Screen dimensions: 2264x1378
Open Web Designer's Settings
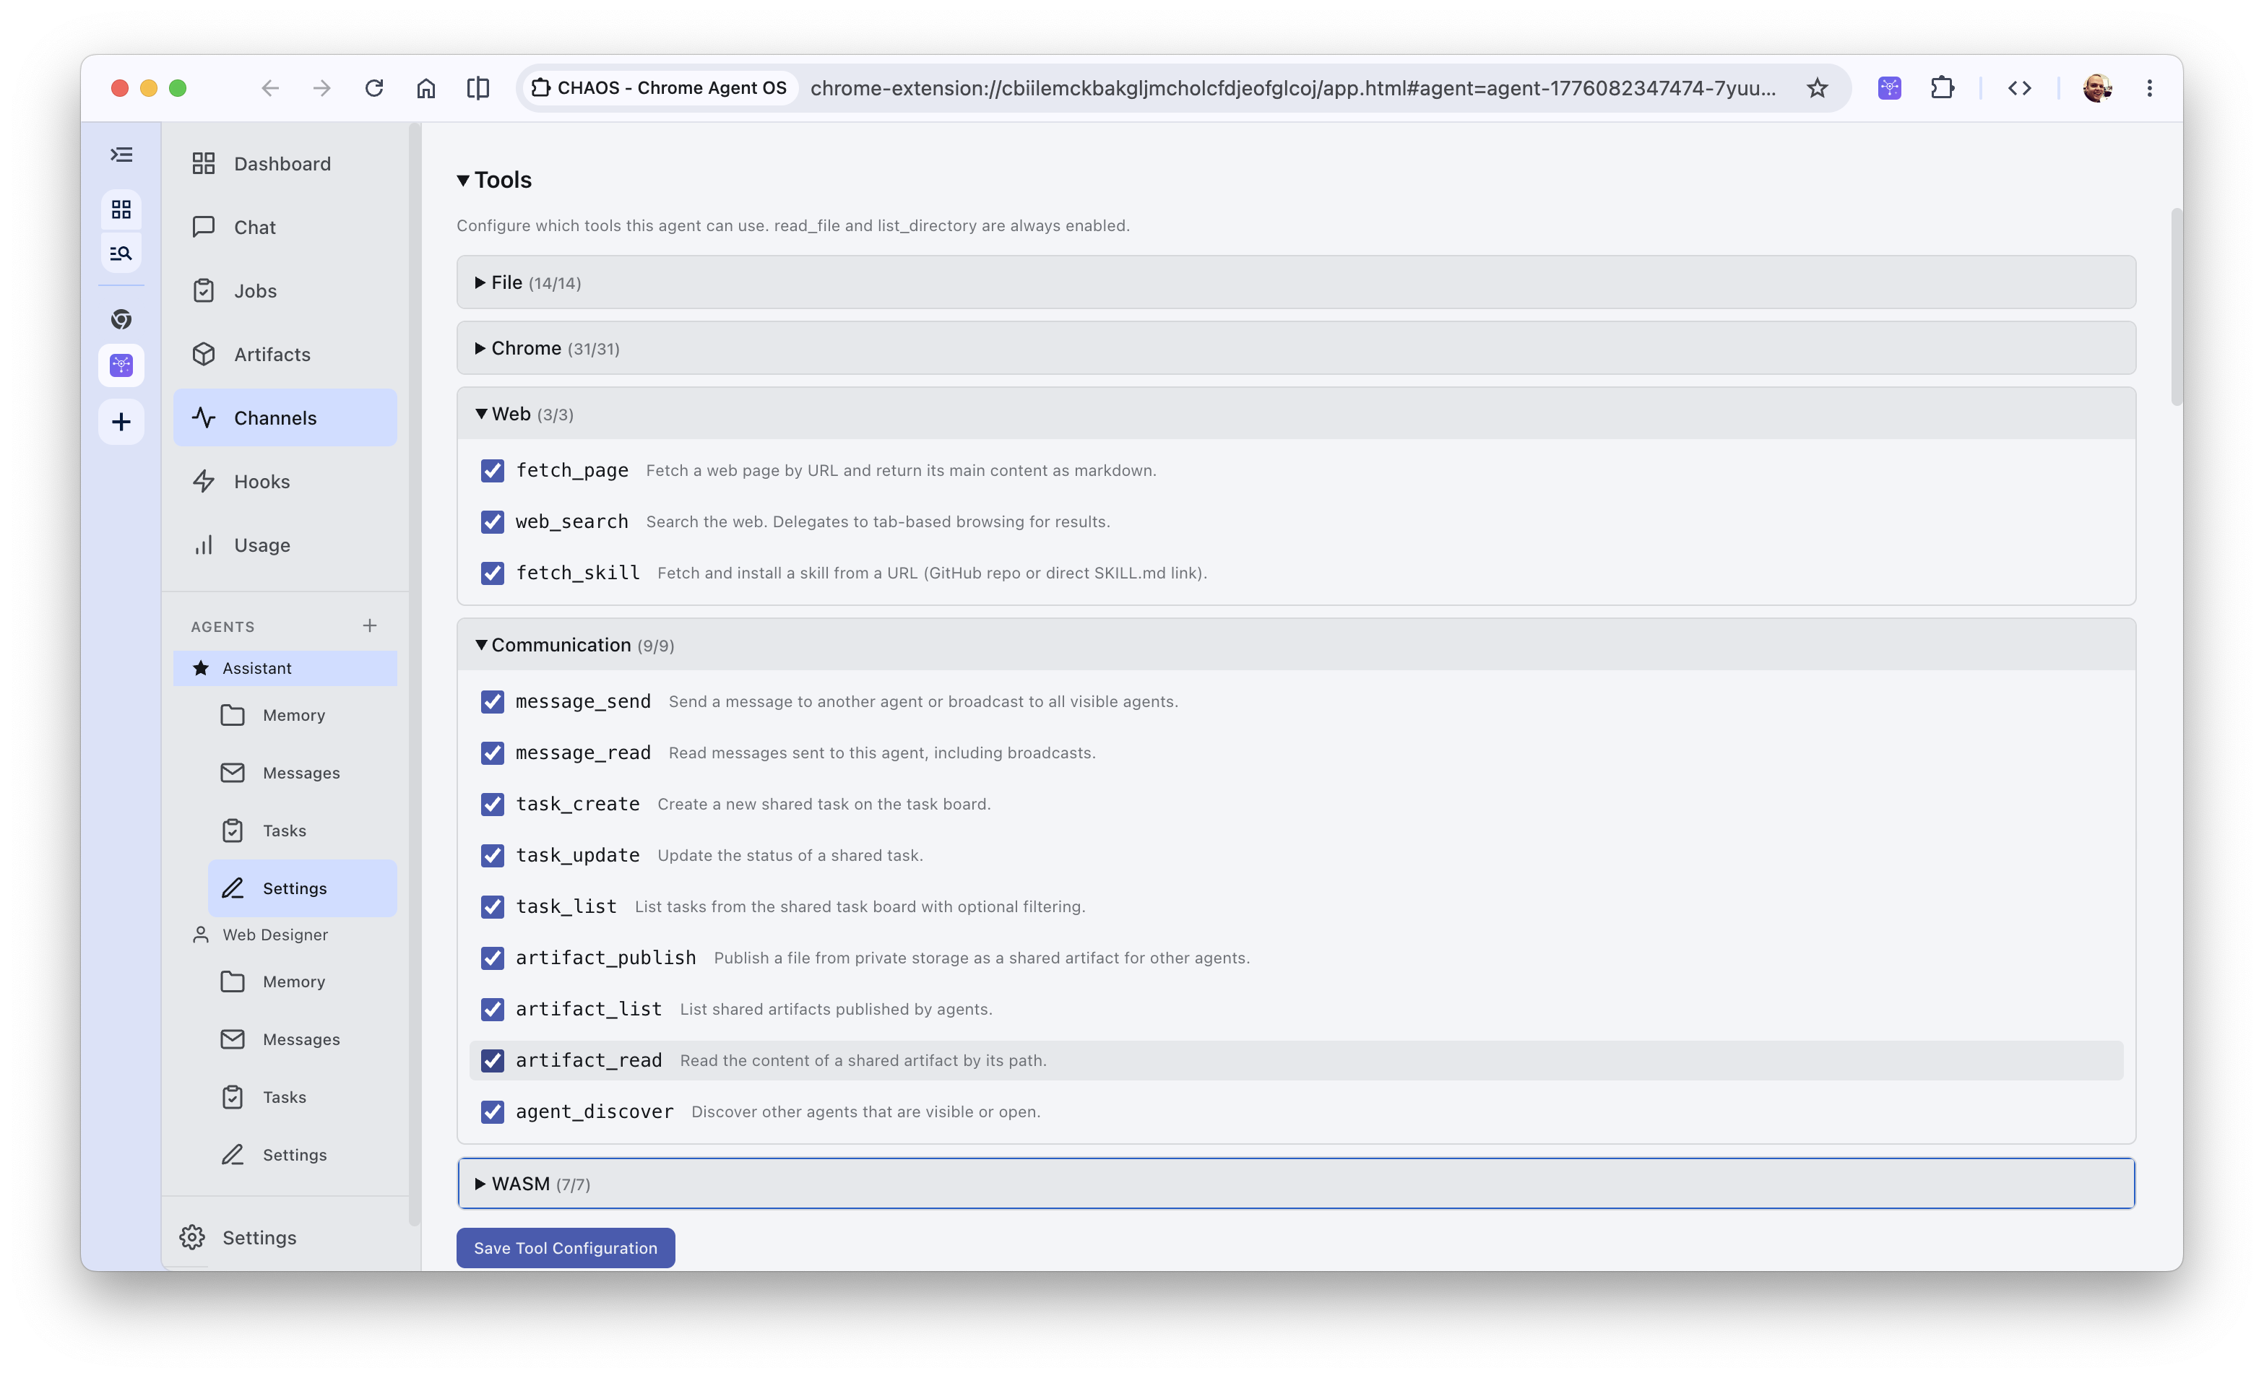[x=302, y=1155]
